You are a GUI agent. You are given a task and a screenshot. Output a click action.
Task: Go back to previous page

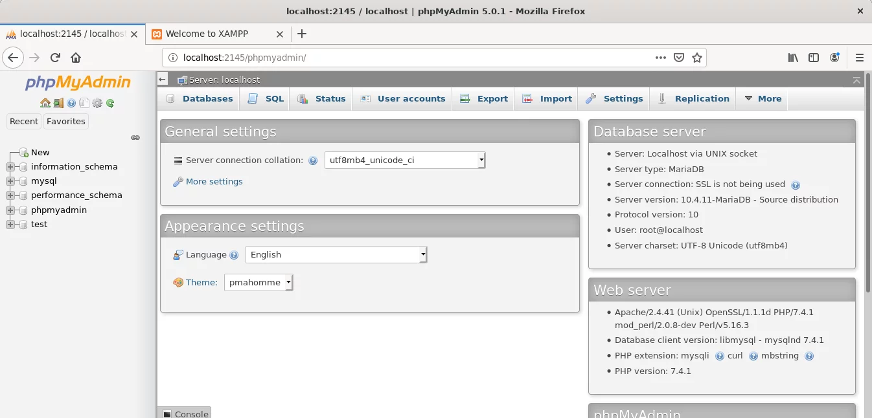[x=13, y=58]
